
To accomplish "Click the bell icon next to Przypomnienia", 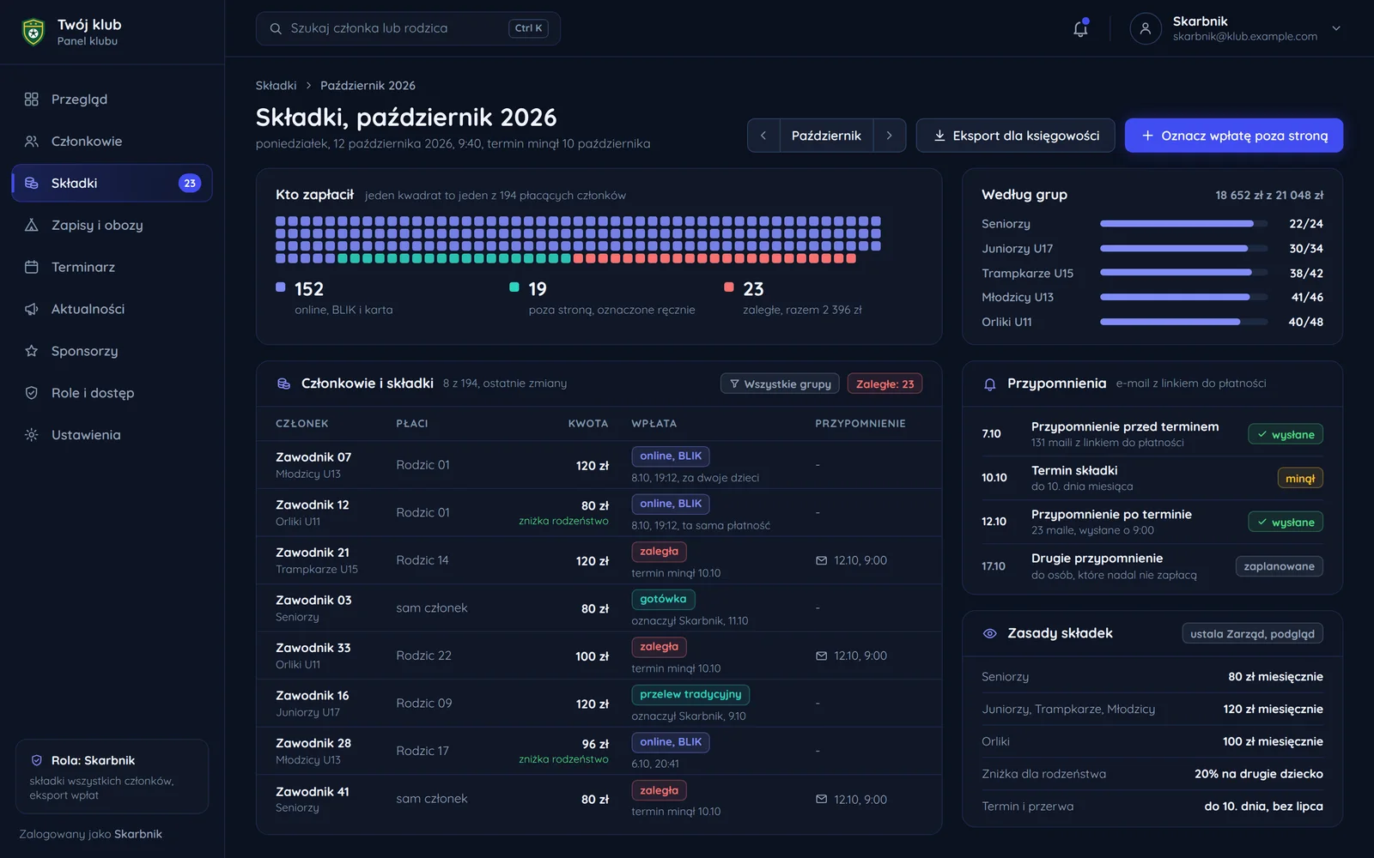I will [x=989, y=384].
